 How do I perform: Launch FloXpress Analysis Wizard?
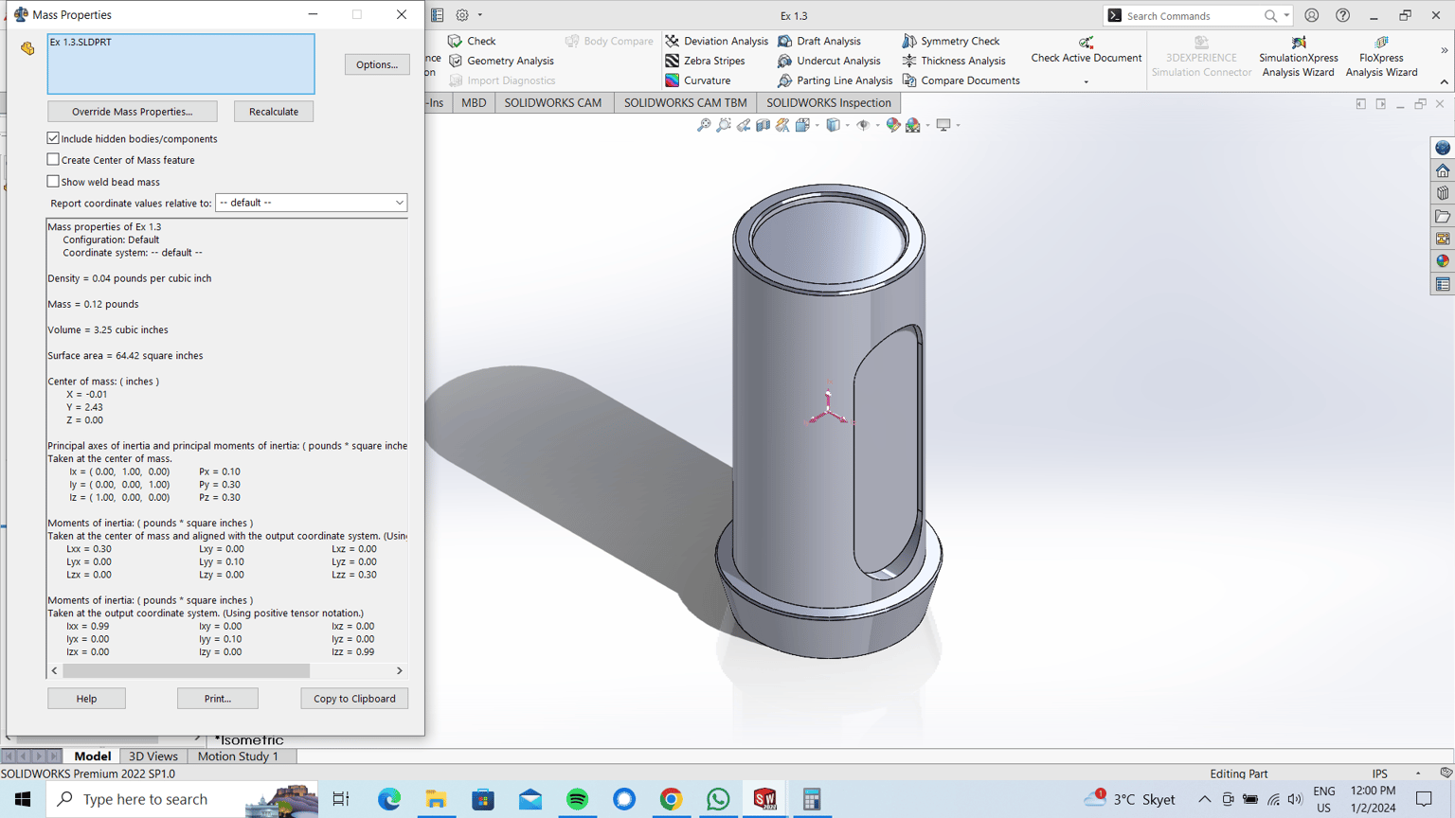(1381, 57)
